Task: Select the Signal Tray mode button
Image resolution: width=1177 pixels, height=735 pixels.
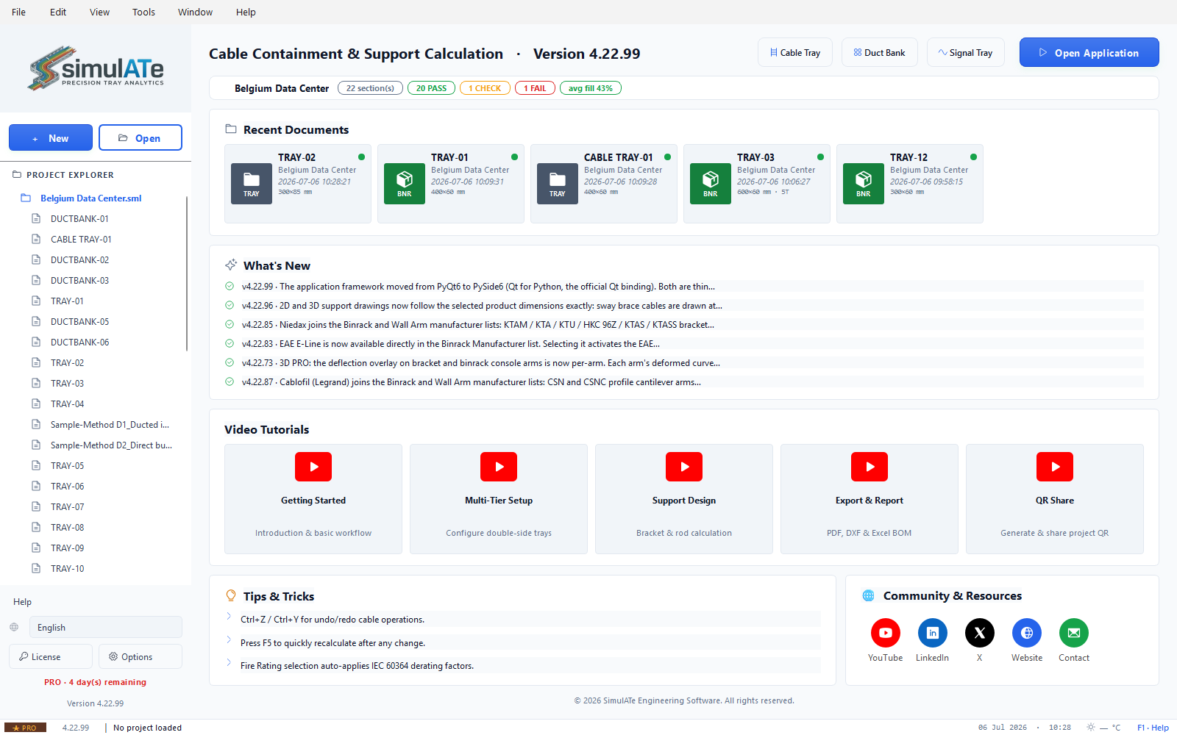Action: (x=966, y=52)
